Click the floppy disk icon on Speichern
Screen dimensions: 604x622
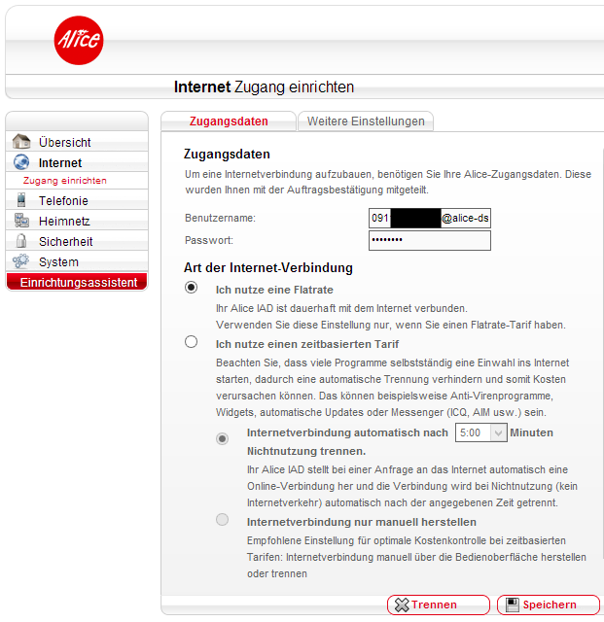click(512, 605)
